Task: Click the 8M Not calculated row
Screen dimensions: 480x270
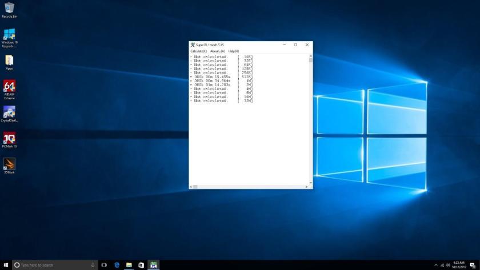Action: click(x=221, y=92)
